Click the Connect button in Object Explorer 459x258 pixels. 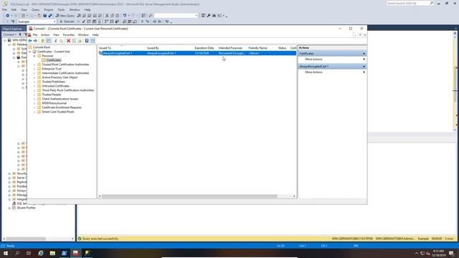(x=9, y=34)
